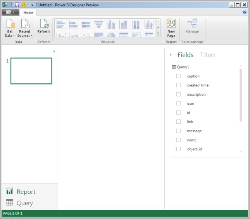Show next row of the Visualize gallery
Image resolution: width=250 pixels, height=219 pixels.
(x=158, y=28)
